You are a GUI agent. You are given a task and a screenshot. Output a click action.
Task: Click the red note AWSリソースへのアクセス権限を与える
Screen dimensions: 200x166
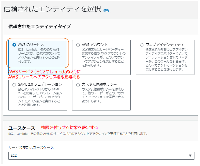coord(44,77)
